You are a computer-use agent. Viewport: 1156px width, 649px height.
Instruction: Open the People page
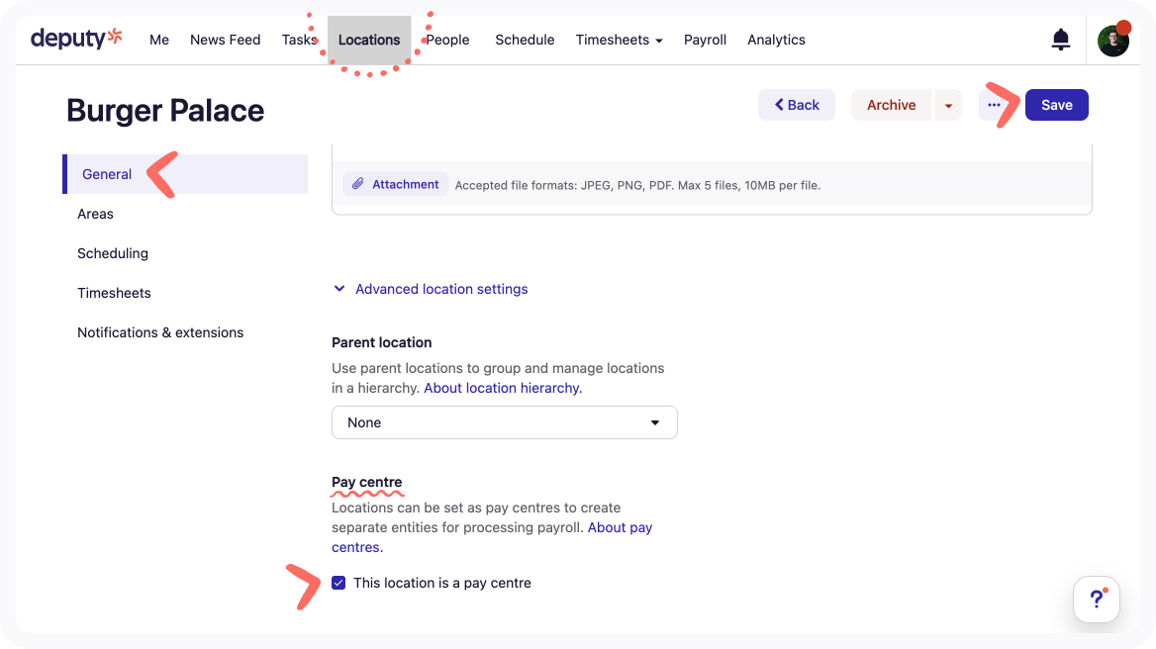click(447, 40)
